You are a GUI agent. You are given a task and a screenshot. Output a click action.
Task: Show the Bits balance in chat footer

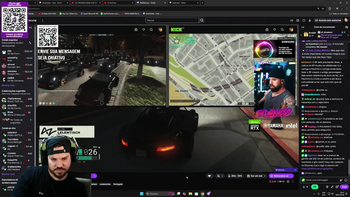(x=305, y=187)
